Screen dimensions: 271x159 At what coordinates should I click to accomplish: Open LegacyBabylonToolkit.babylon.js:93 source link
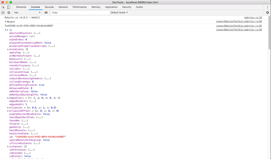pos(239,30)
